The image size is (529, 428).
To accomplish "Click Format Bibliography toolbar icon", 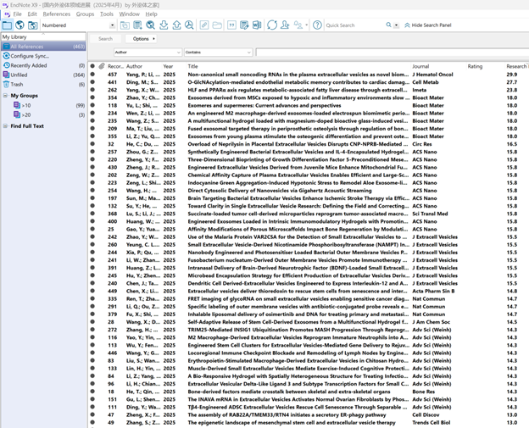I will click(244, 25).
